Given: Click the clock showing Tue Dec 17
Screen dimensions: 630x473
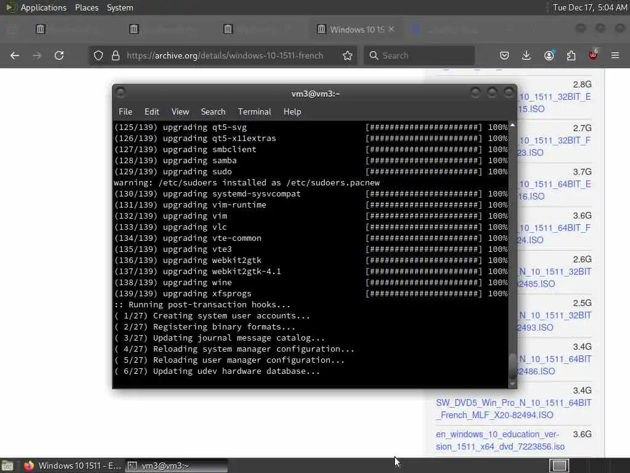Looking at the screenshot, I should point(590,7).
